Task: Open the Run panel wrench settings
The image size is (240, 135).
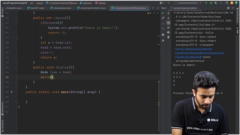Action: click(x=163, y=18)
